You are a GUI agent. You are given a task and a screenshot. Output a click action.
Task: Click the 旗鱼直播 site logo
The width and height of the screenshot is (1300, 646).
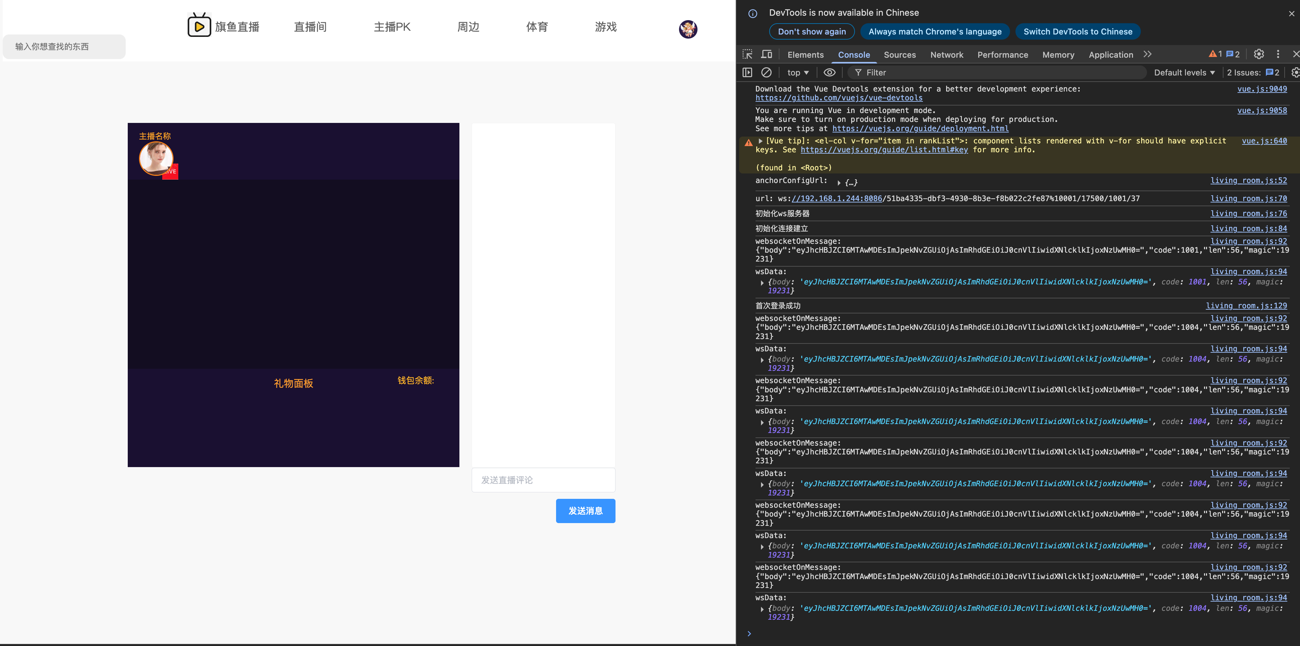(x=224, y=26)
